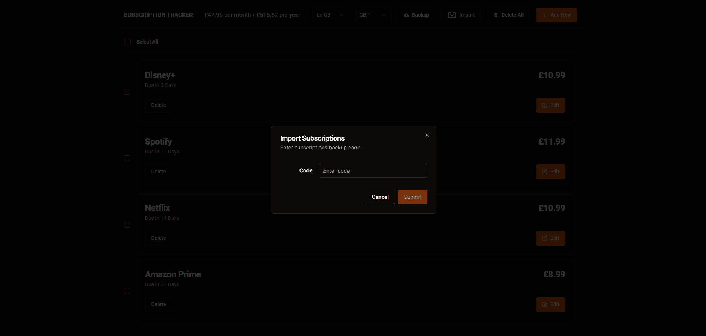Delete the Netflix subscription
The height and width of the screenshot is (336, 706).
pyautogui.click(x=158, y=238)
